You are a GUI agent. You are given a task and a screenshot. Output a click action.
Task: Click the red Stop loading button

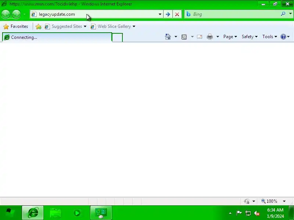pos(177,14)
